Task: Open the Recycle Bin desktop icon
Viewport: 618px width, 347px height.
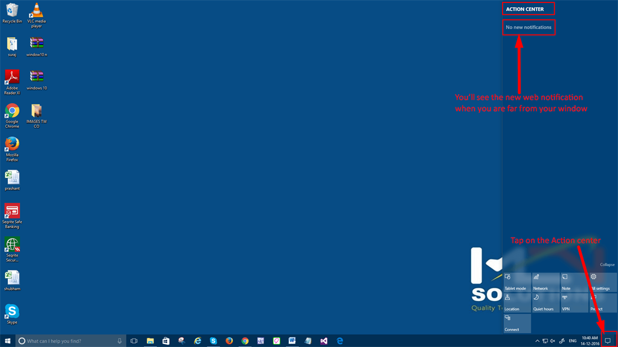Action: coord(12,13)
